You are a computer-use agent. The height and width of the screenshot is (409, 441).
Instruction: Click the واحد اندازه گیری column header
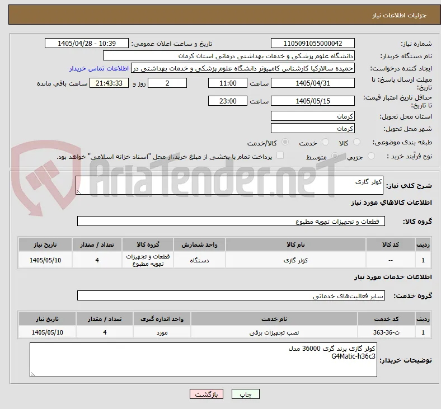pyautogui.click(x=162, y=319)
